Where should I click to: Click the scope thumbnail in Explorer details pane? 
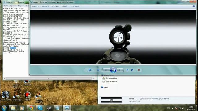111,100
